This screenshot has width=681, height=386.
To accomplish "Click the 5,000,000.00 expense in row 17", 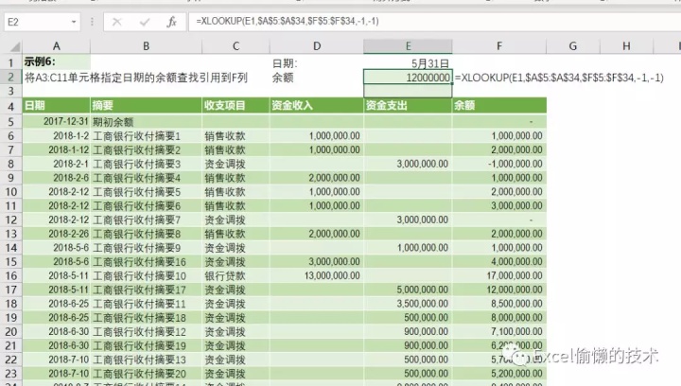I will [x=408, y=289].
